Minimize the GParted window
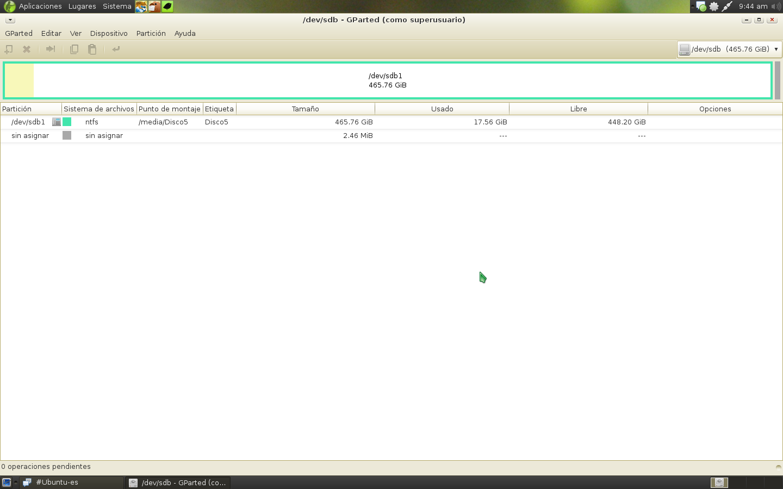The height and width of the screenshot is (489, 783). (747, 20)
